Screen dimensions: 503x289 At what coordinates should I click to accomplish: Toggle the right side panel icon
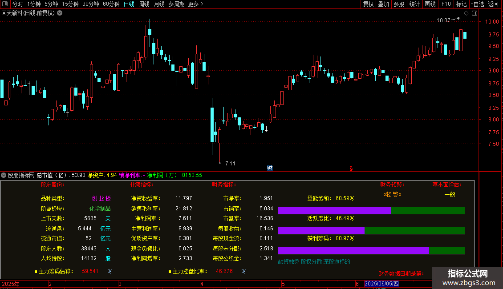pos(475,13)
